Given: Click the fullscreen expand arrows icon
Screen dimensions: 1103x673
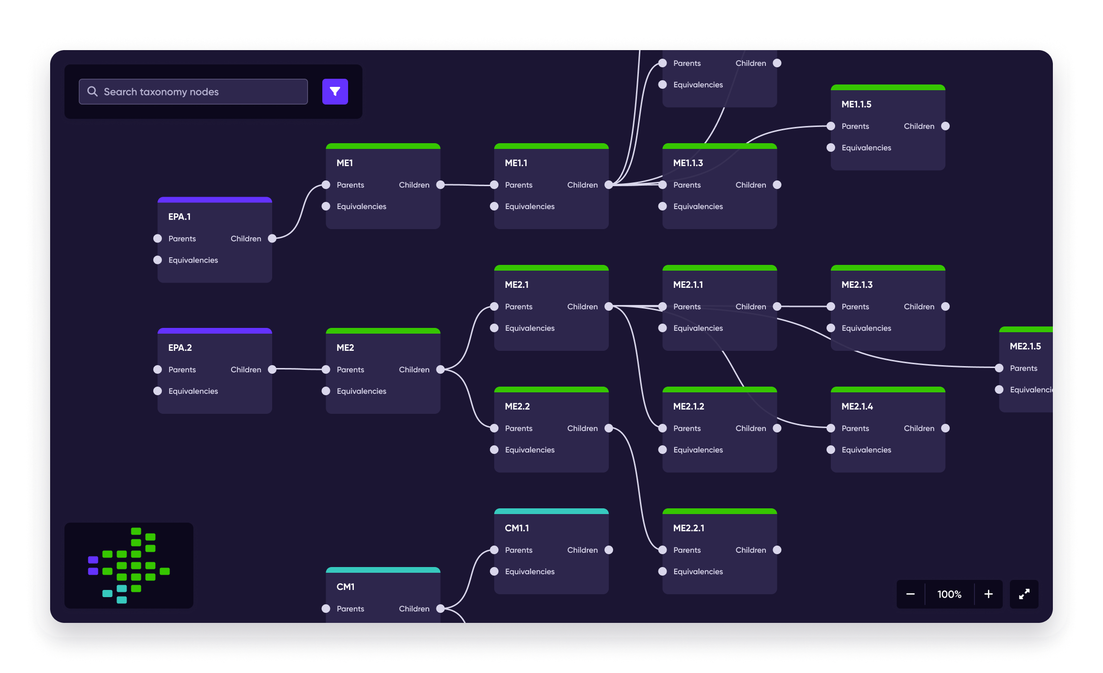Looking at the screenshot, I should point(1024,594).
